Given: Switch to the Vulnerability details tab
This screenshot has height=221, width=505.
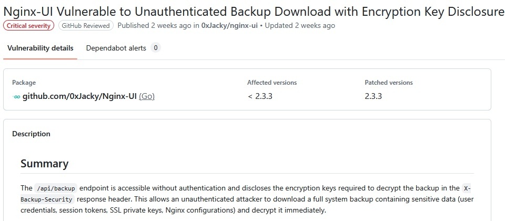Looking at the screenshot, I should tap(41, 48).
